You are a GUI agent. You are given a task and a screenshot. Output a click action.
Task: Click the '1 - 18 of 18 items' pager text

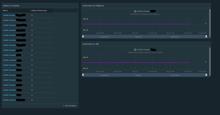[x=69, y=106]
